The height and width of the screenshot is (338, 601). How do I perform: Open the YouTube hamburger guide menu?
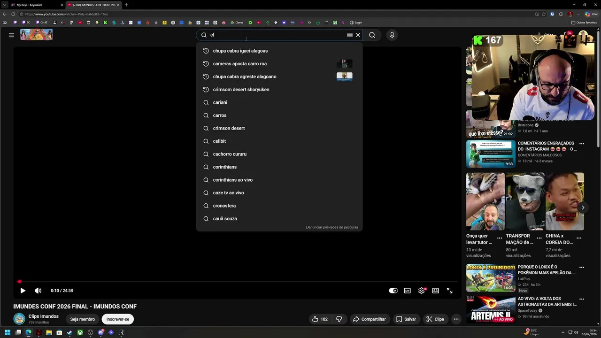[11, 35]
